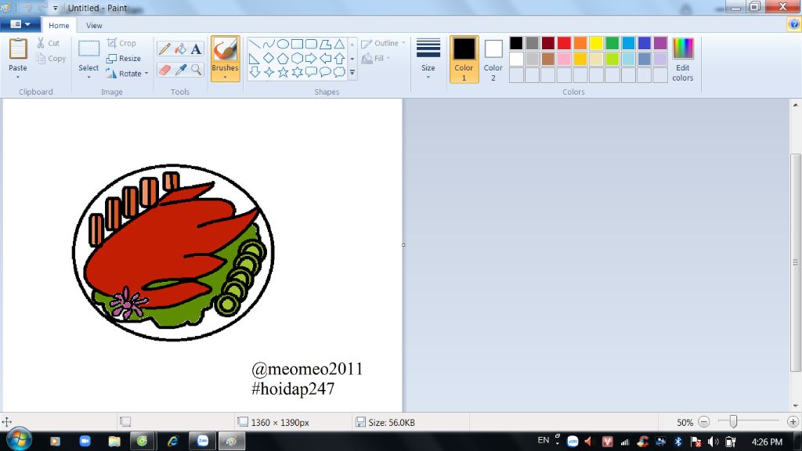
Task: Open the Windows Start button
Action: point(19,440)
